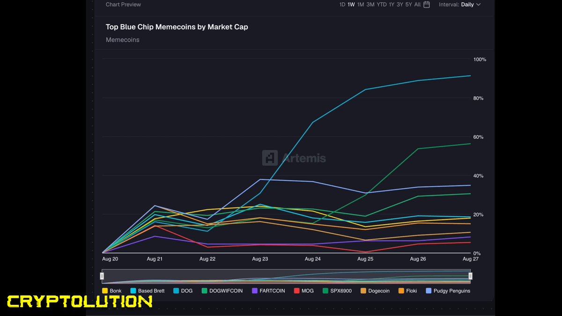Image resolution: width=562 pixels, height=316 pixels.
Task: Click the right range navigator handle
Action: [x=470, y=276]
